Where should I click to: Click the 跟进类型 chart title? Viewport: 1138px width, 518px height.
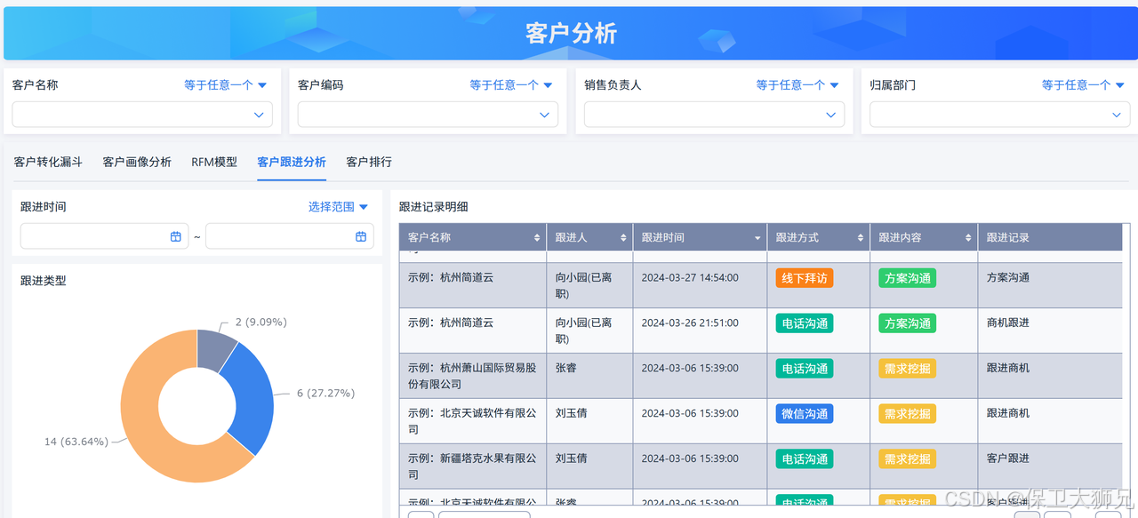point(44,281)
